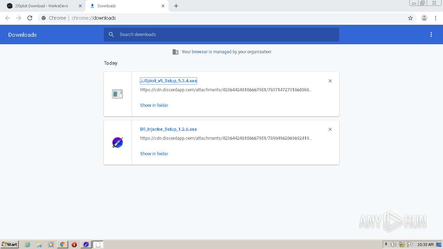Show hidden system tray icons
This screenshot has width=443, height=249.
(x=386, y=245)
